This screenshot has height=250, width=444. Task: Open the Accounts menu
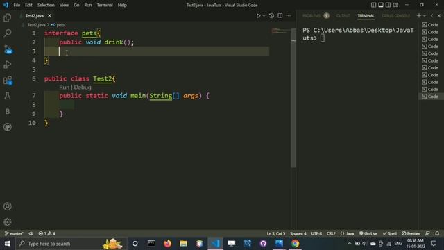[x=8, y=206]
